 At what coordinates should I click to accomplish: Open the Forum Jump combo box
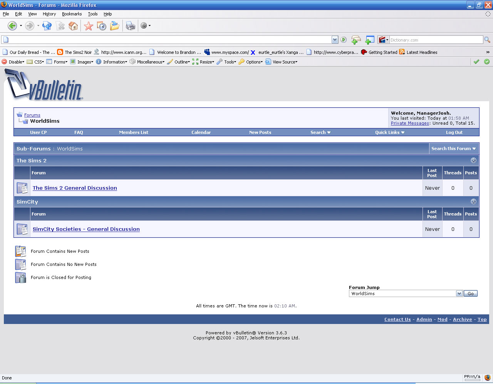coord(406,294)
